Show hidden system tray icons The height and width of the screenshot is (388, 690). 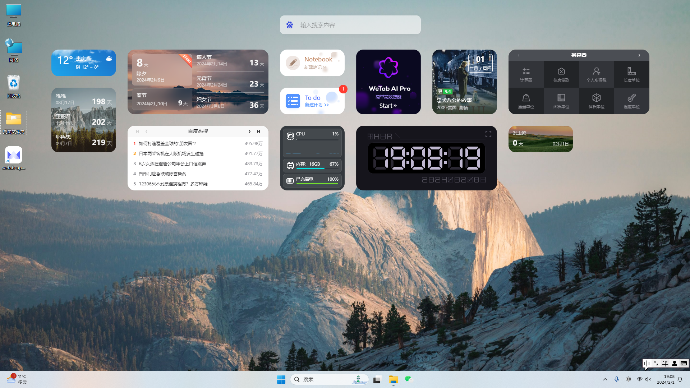605,379
